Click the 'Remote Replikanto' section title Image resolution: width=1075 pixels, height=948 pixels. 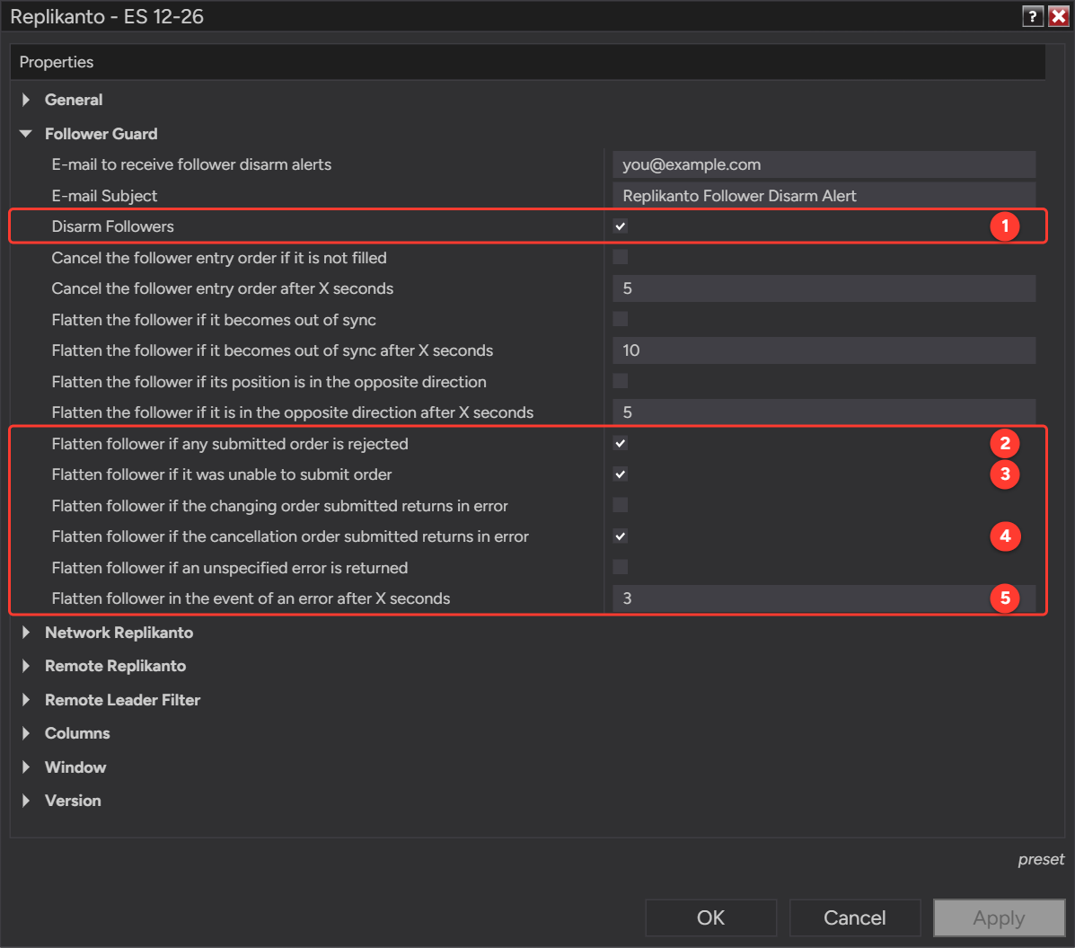pos(115,666)
